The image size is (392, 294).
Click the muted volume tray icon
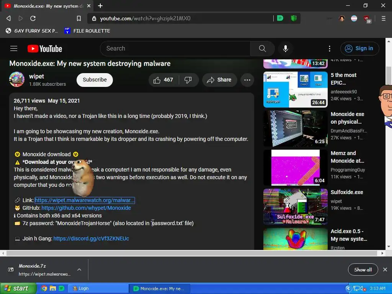[x=363, y=289]
